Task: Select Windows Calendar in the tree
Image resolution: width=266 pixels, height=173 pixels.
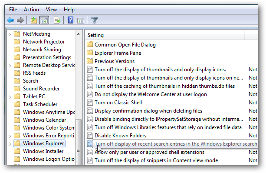Action: 44,120
